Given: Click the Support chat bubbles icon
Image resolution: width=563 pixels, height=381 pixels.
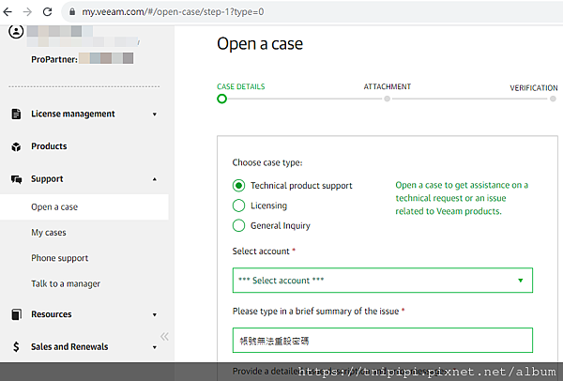Looking at the screenshot, I should pos(16,179).
